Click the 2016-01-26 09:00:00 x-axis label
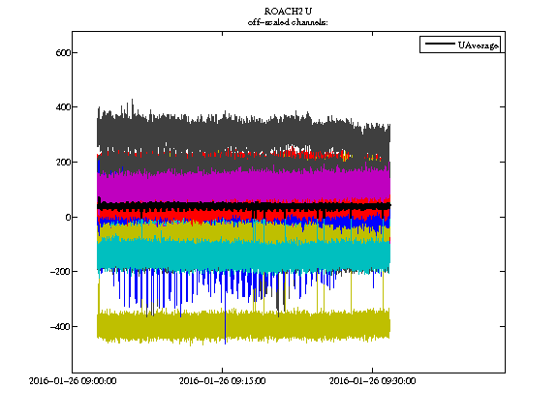558x418 pixels. click(x=73, y=381)
